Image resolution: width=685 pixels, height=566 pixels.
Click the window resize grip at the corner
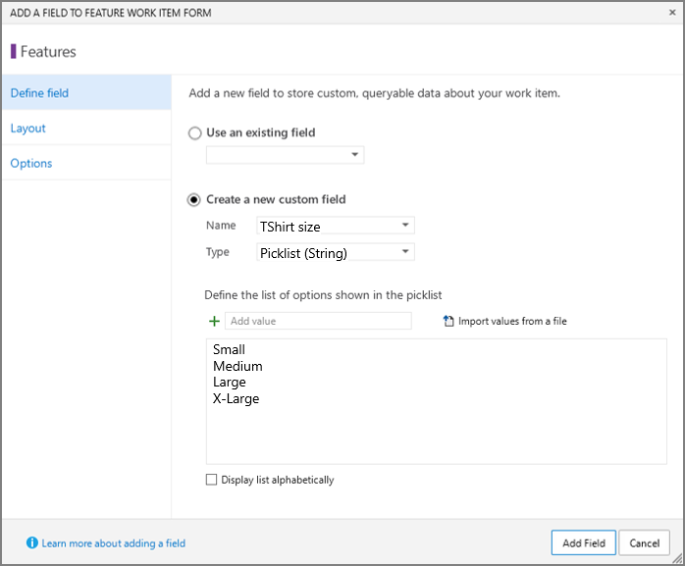click(677, 558)
